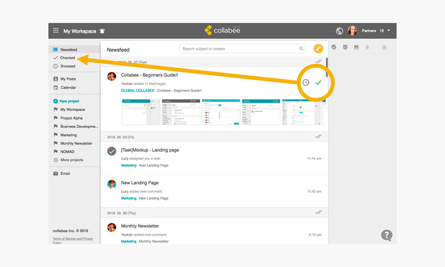This screenshot has height=267, width=445.
Task: Open the help question mark bubble
Action: point(387,235)
